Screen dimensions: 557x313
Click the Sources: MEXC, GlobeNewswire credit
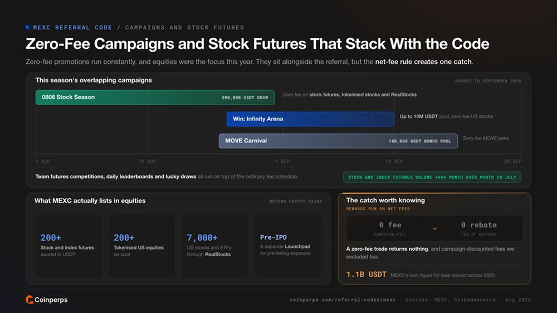(451, 300)
